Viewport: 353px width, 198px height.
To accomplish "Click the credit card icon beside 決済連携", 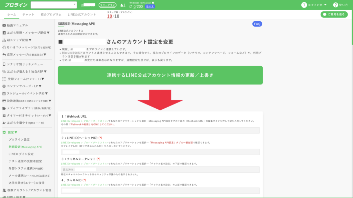I will [x=4, y=101].
